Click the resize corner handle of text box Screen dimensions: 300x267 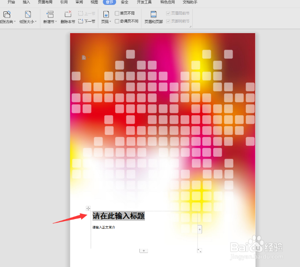click(199, 250)
